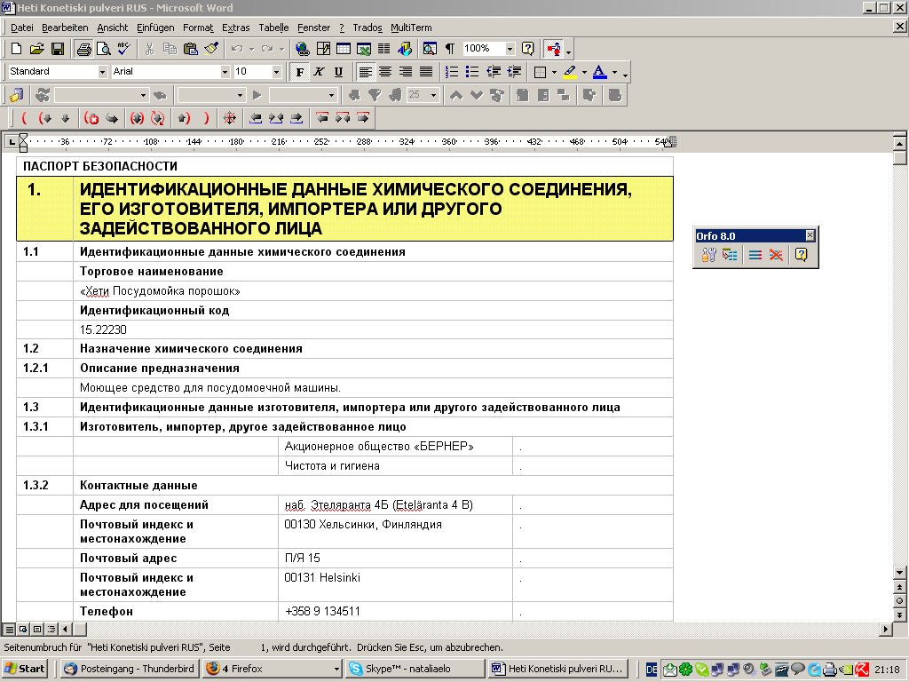
Task: Click the Orfo help icon
Action: tap(802, 255)
